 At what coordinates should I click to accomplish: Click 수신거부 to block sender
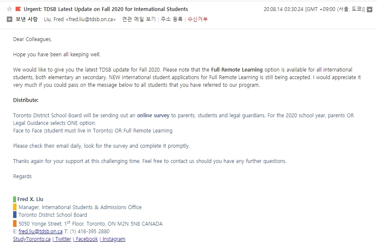197,19
